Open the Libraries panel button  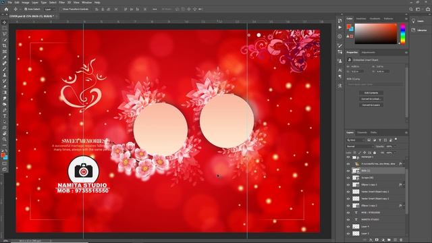click(419, 30)
